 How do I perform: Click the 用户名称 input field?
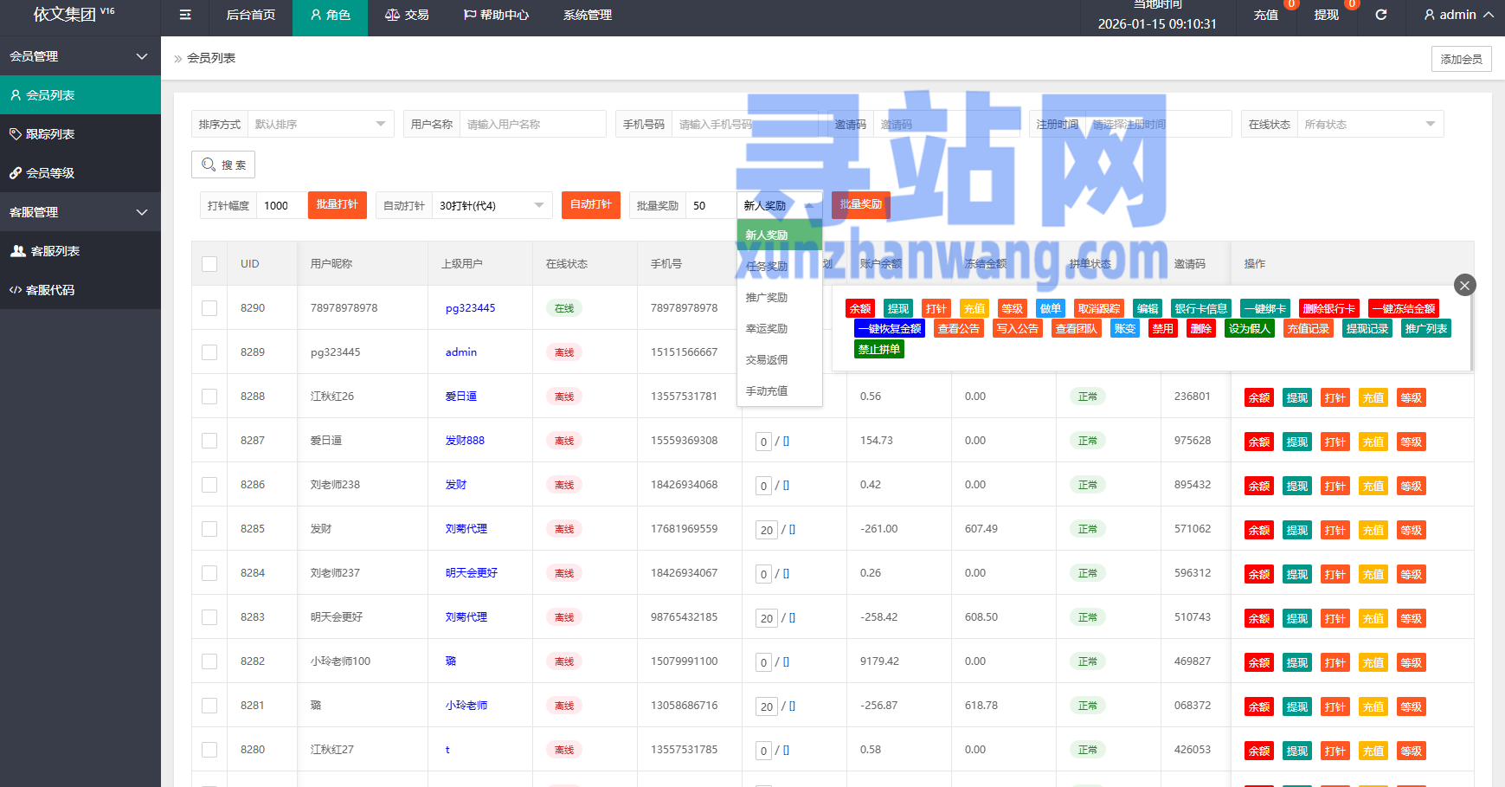[531, 124]
